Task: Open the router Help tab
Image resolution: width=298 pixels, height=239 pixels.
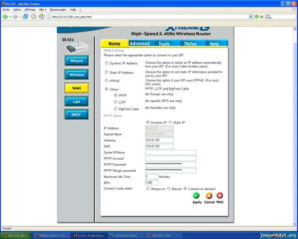Action: [x=215, y=44]
